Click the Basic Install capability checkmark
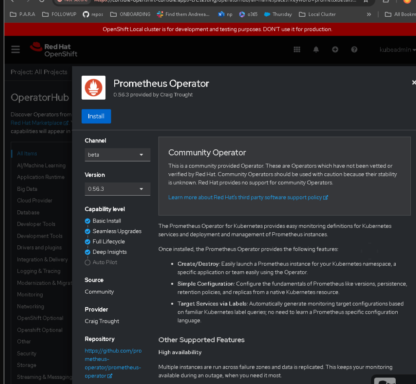This screenshot has width=416, height=384. (87, 221)
